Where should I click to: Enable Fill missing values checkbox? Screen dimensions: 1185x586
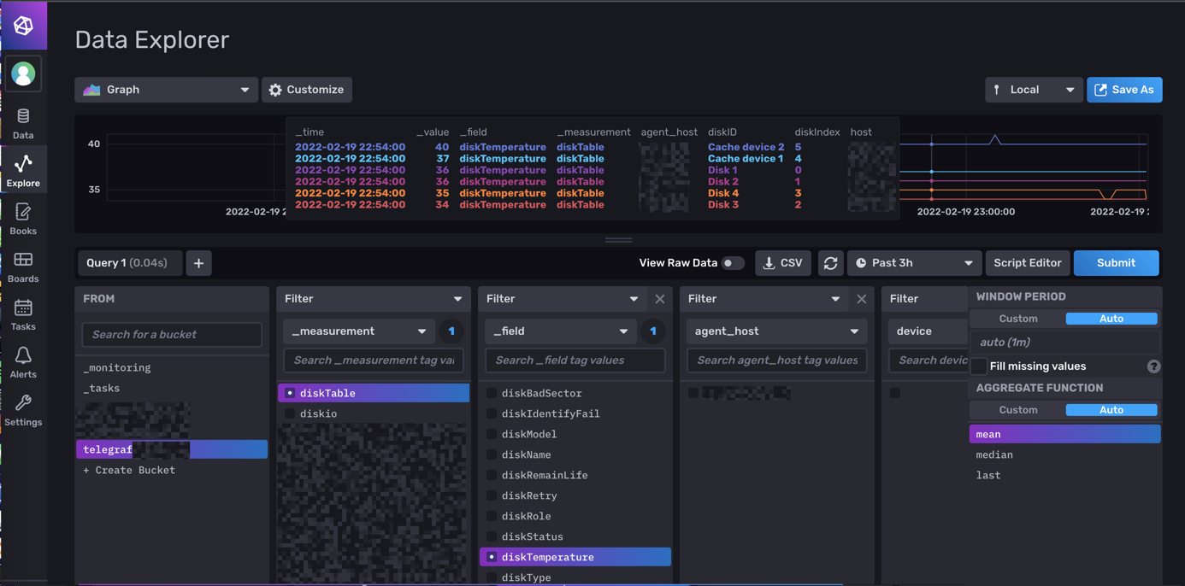click(980, 366)
